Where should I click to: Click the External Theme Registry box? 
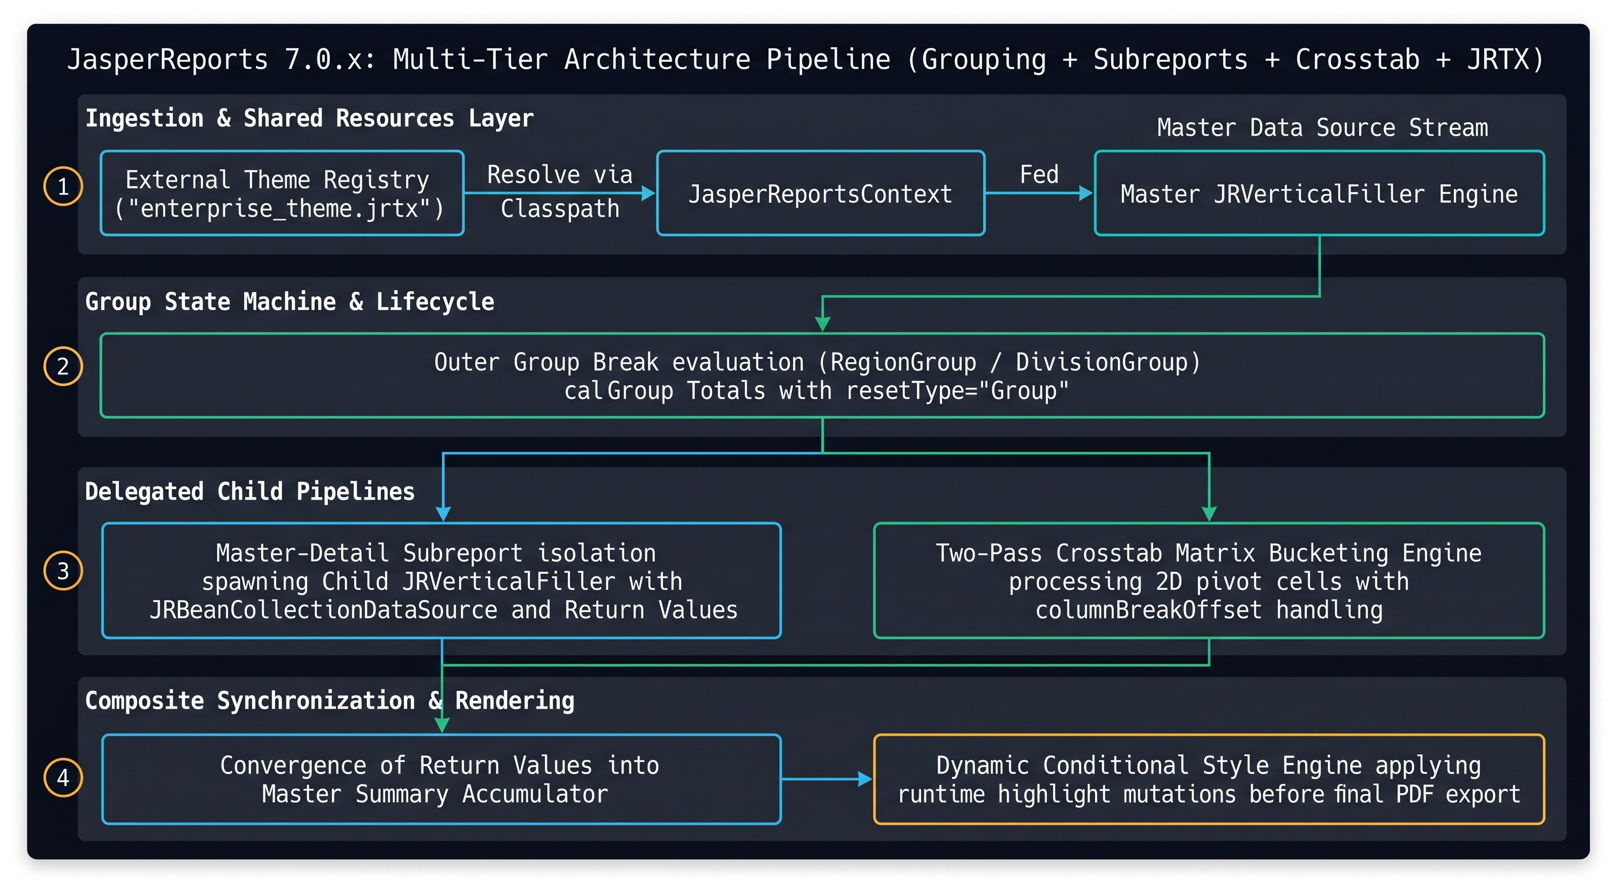pos(282,194)
